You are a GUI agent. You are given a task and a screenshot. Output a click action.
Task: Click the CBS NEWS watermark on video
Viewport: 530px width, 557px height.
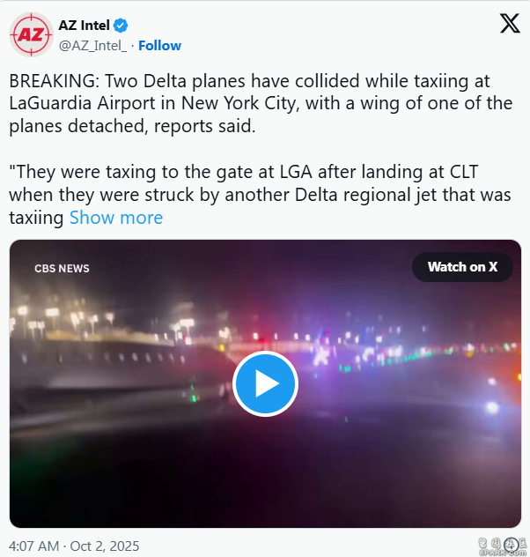point(62,269)
